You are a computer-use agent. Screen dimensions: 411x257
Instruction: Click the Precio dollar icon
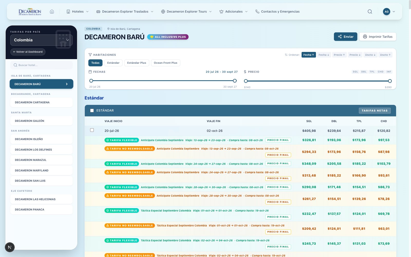[x=245, y=72]
